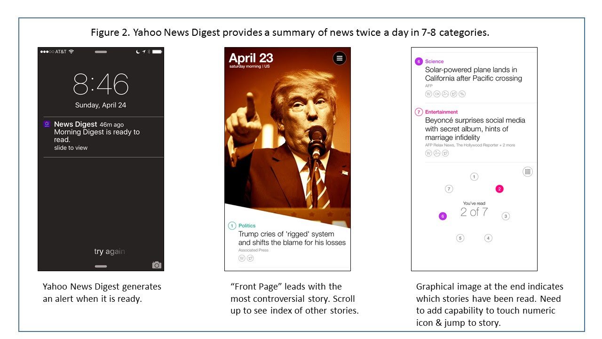Tap the Politics category label

click(247, 226)
